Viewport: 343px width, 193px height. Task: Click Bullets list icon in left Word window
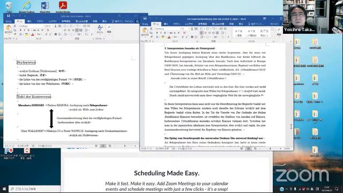pyautogui.click(x=65, y=26)
